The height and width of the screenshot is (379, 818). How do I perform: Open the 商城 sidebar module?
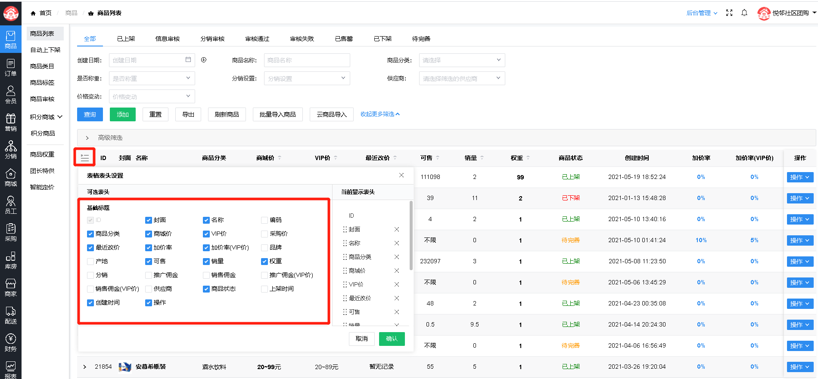[x=11, y=178]
